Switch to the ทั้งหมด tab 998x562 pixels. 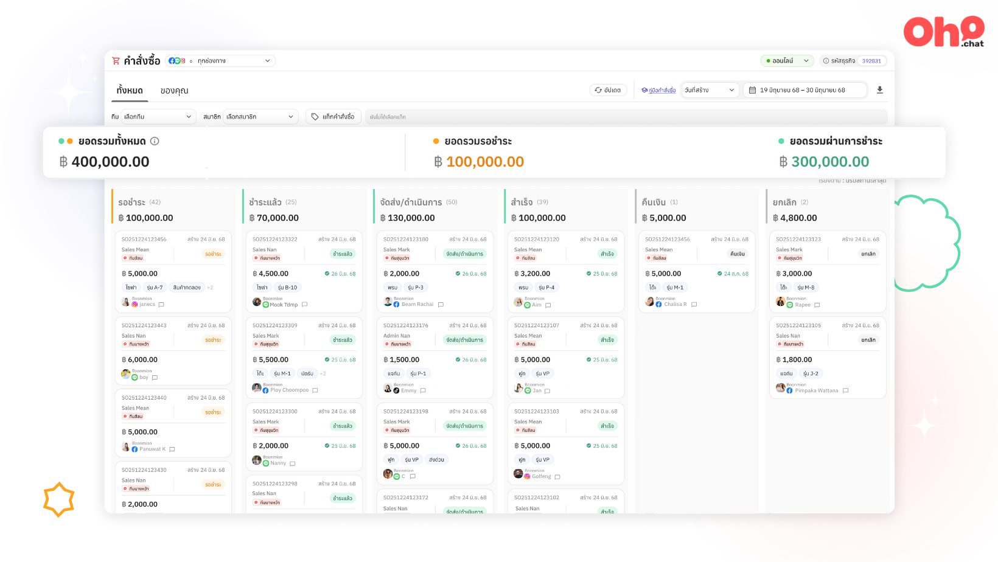coord(130,91)
